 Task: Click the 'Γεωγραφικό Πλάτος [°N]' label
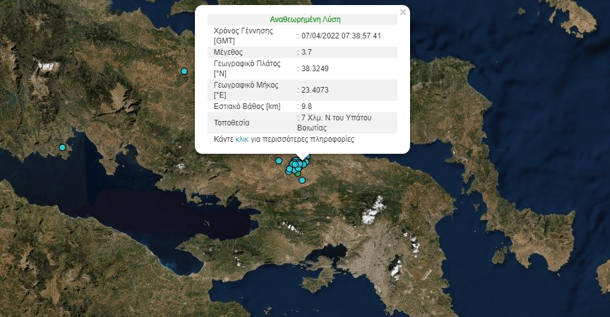(x=247, y=68)
